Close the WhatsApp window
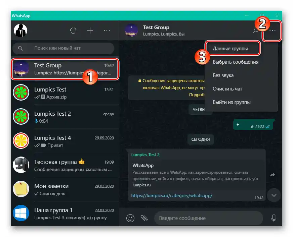 point(277,15)
